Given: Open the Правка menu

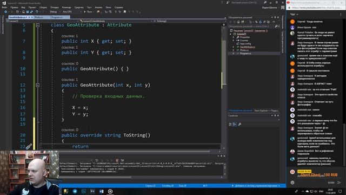Looking at the screenshot, I should point(14,7).
